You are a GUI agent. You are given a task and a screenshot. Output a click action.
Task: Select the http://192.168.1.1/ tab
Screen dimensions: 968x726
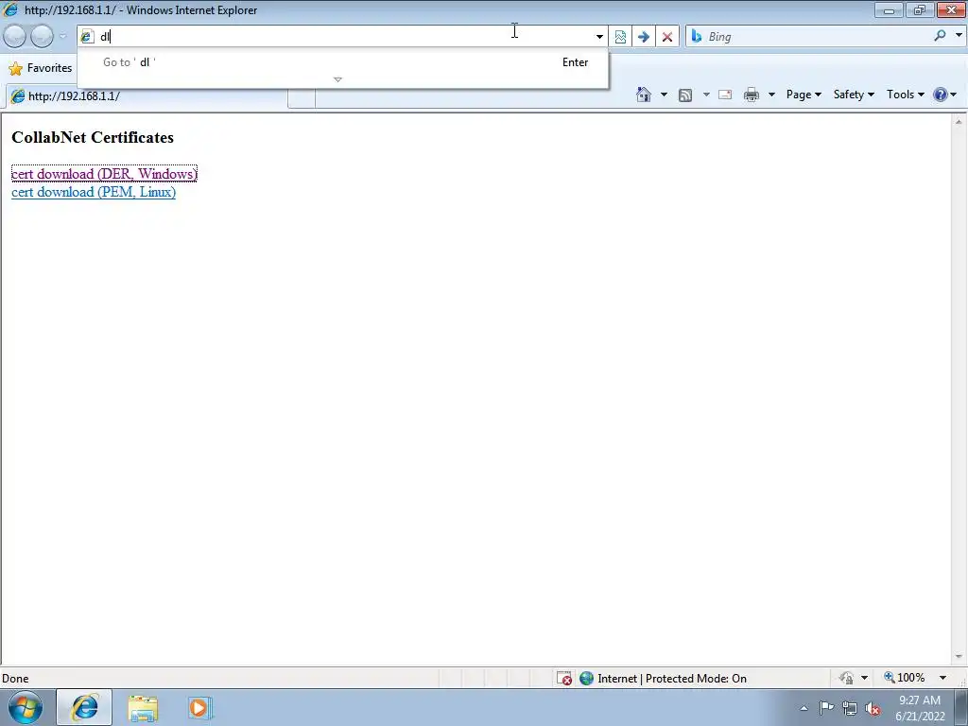[147, 96]
